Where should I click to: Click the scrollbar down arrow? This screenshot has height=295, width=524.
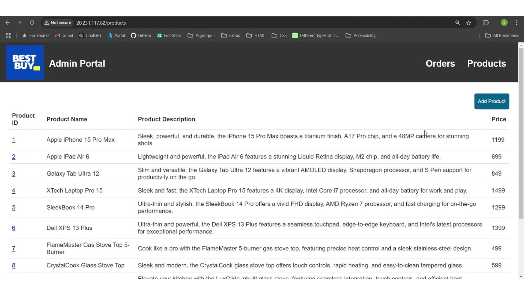pos(521,277)
